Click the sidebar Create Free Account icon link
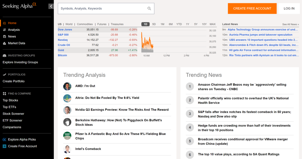Image resolution: width=302 pixels, height=159 pixels. (5, 146)
